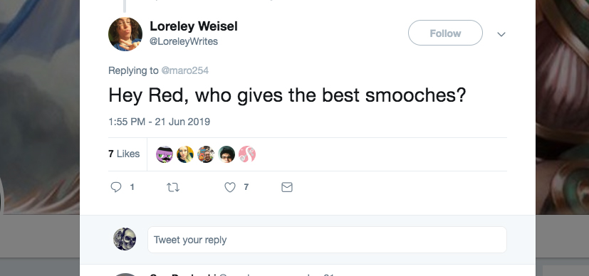Open the tweet options chevron dropdown
Screen dimensions: 589x276
point(501,34)
